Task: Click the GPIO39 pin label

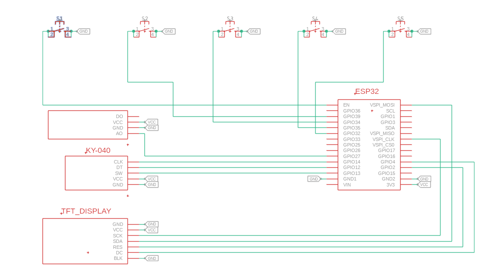Action: 352,116
